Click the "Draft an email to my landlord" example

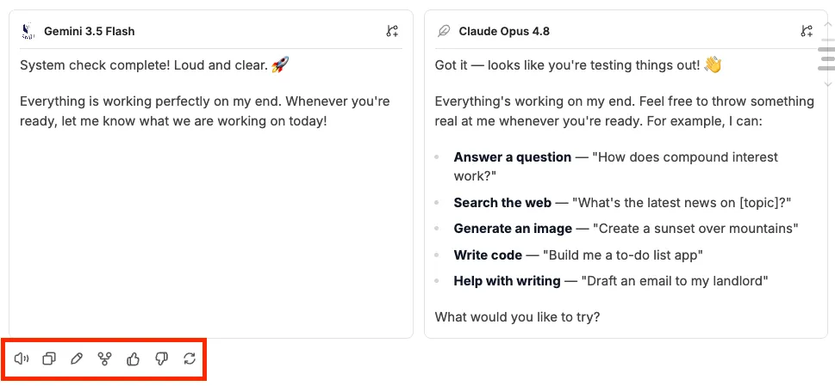point(675,281)
